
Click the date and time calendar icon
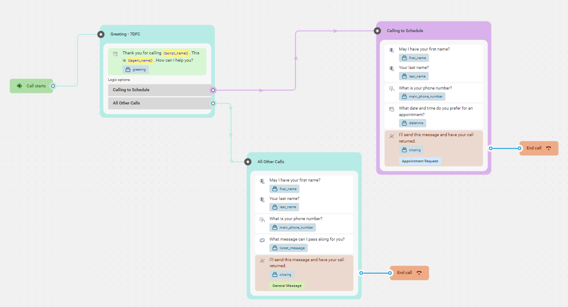point(392,110)
